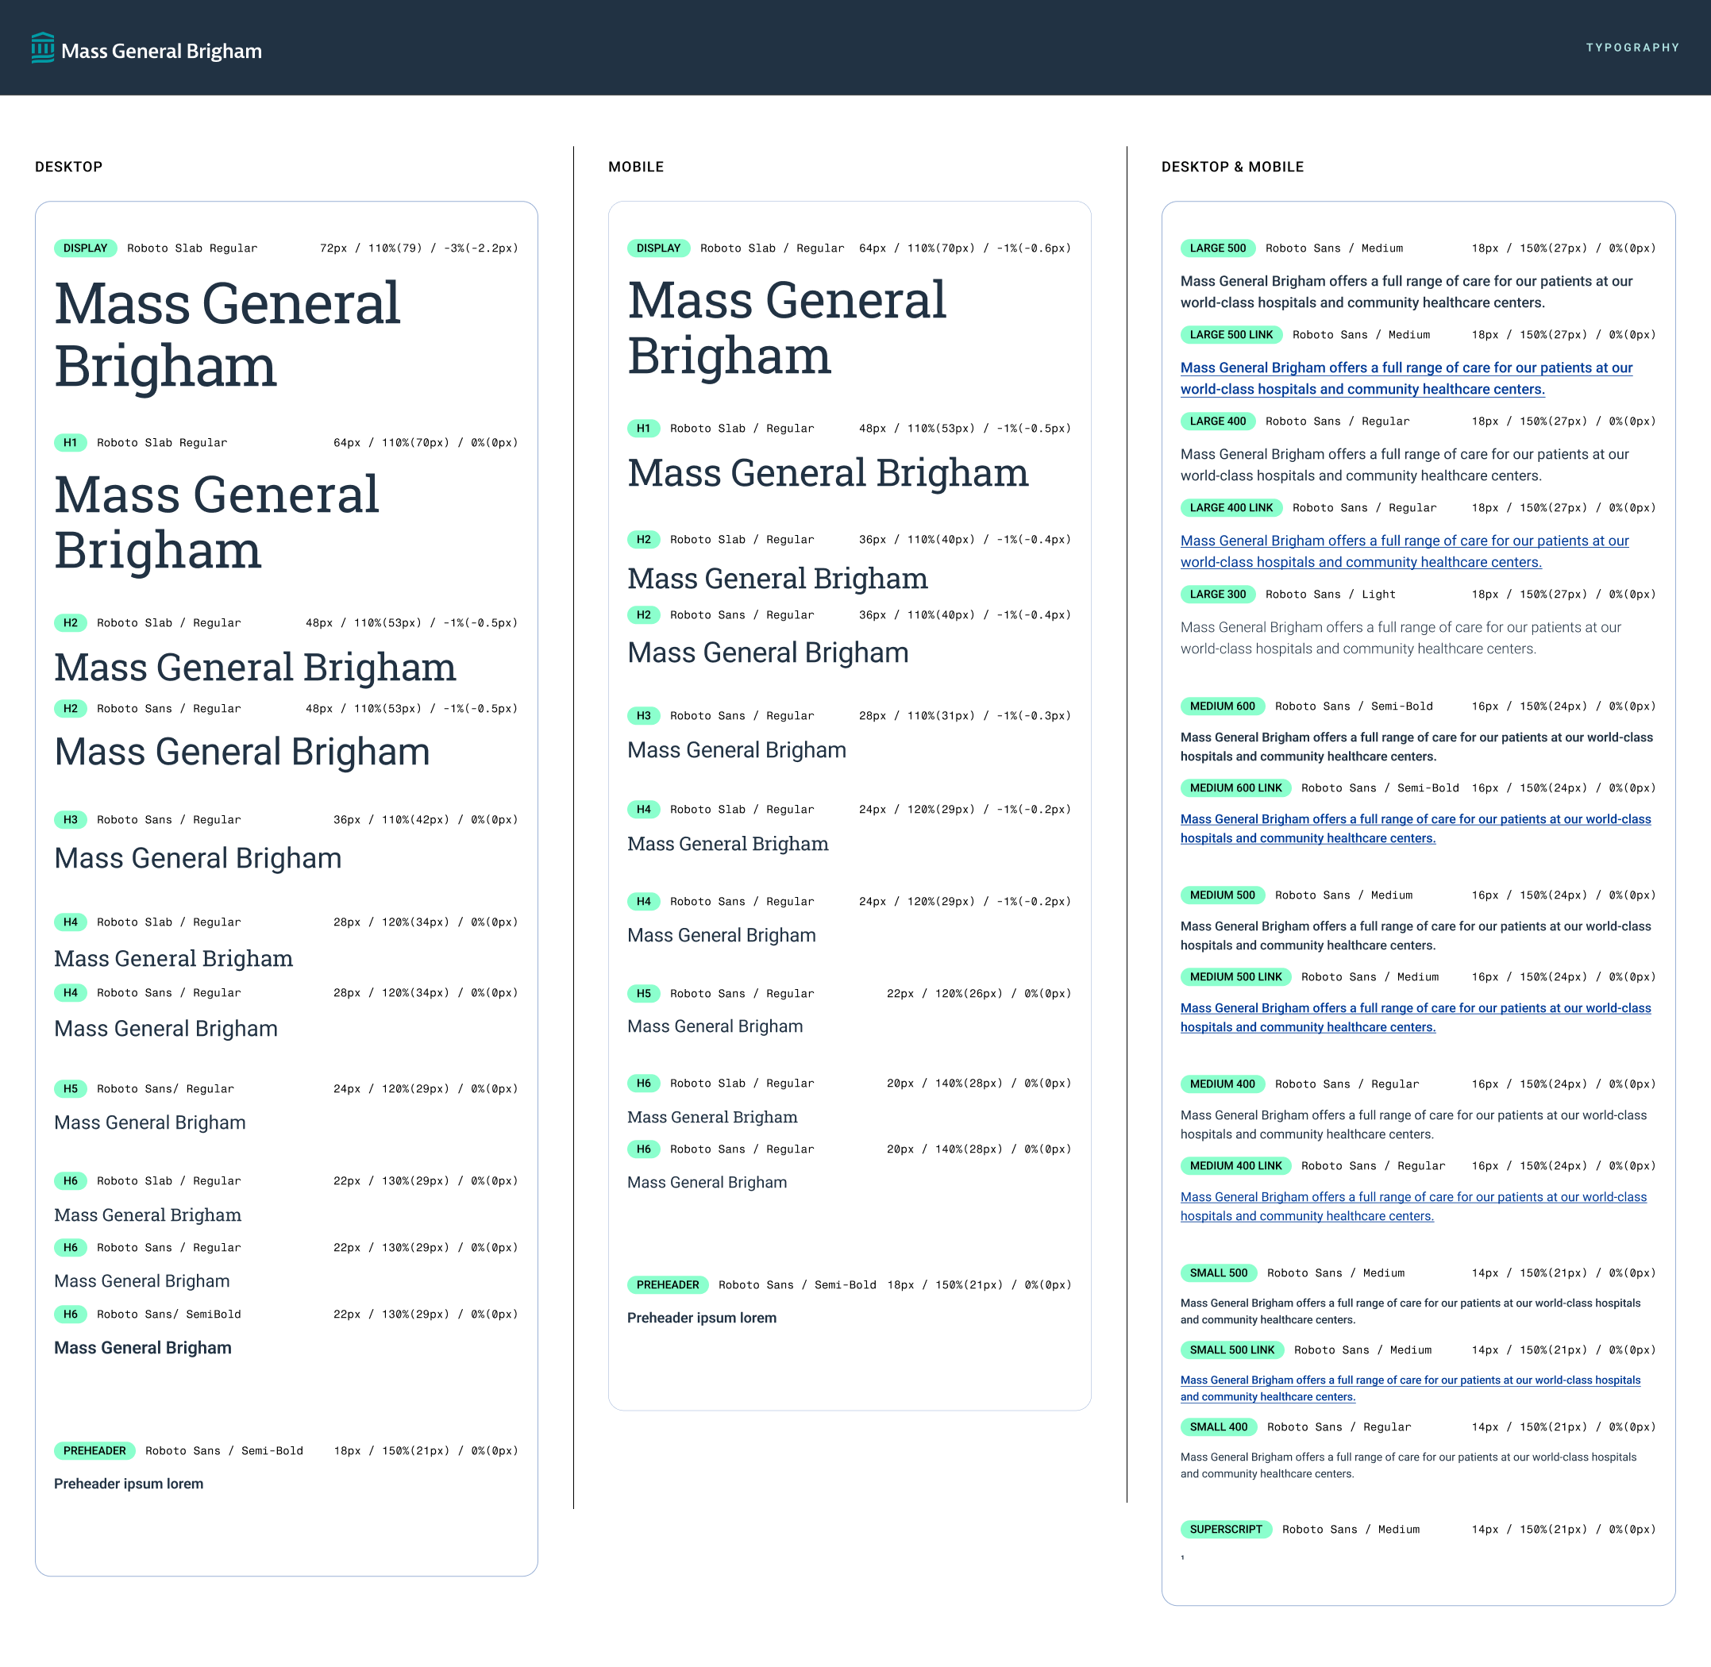
Task: Click the H1 badge in the Desktop column
Action: (x=70, y=442)
